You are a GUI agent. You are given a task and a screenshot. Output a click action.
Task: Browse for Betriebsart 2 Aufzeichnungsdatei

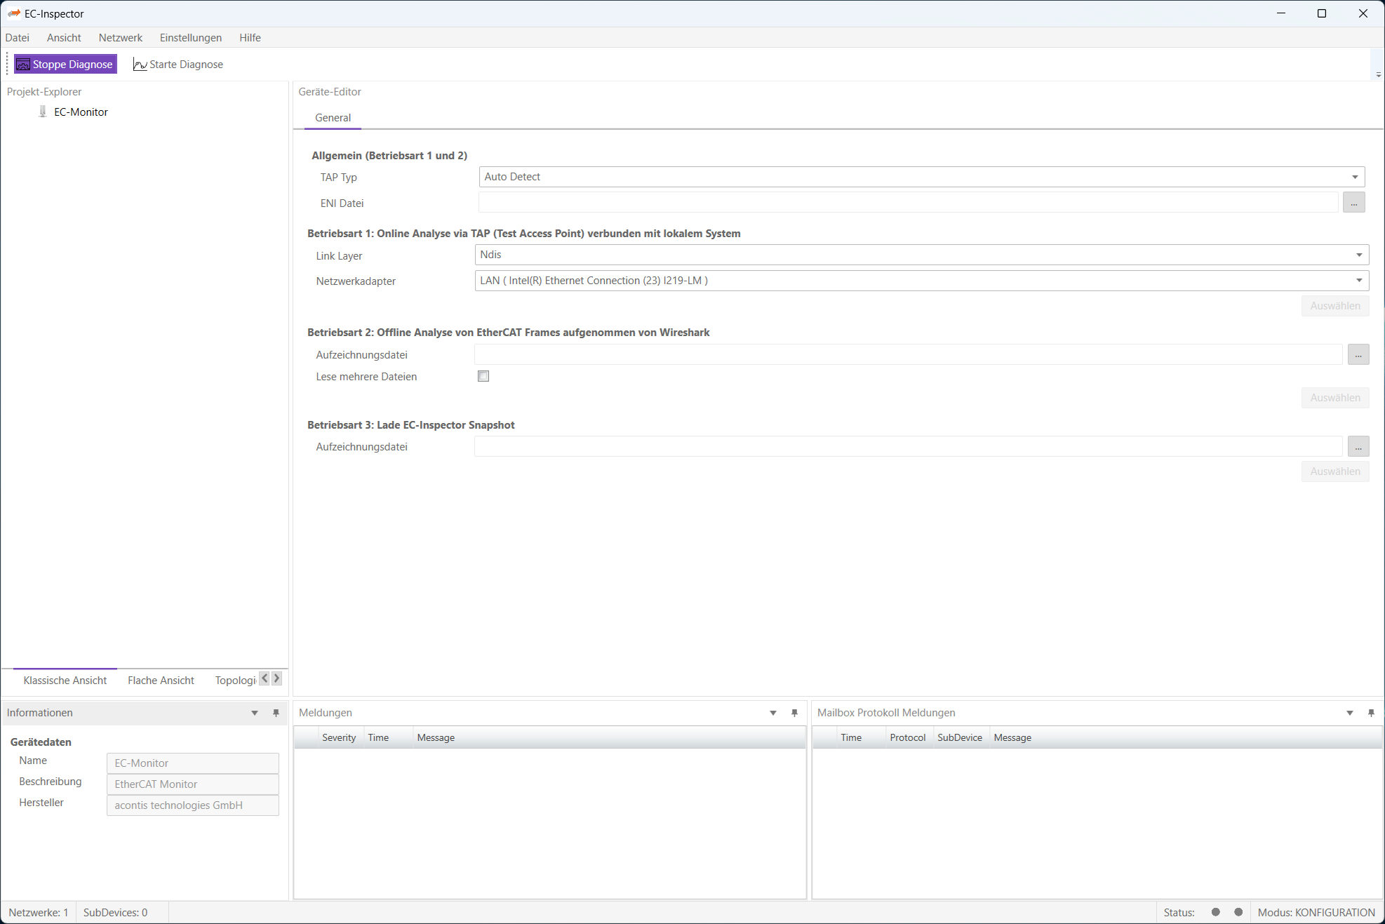point(1358,355)
